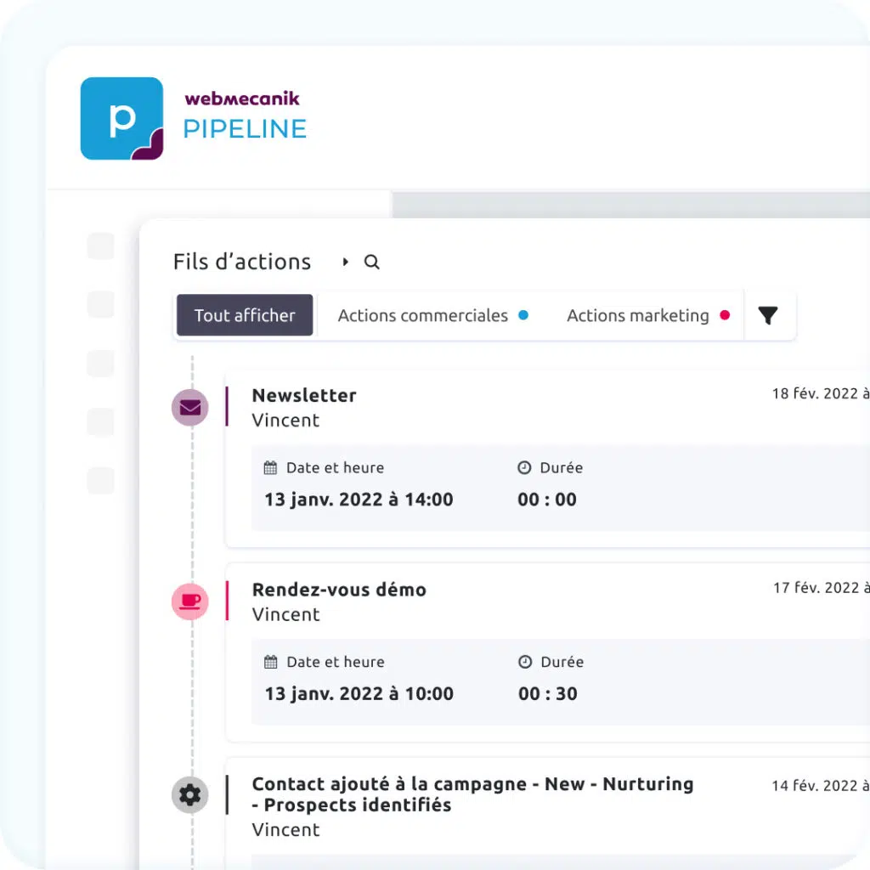This screenshot has width=870, height=870.
Task: Expand the arrow next to Fils d'actions
Action: [x=345, y=263]
